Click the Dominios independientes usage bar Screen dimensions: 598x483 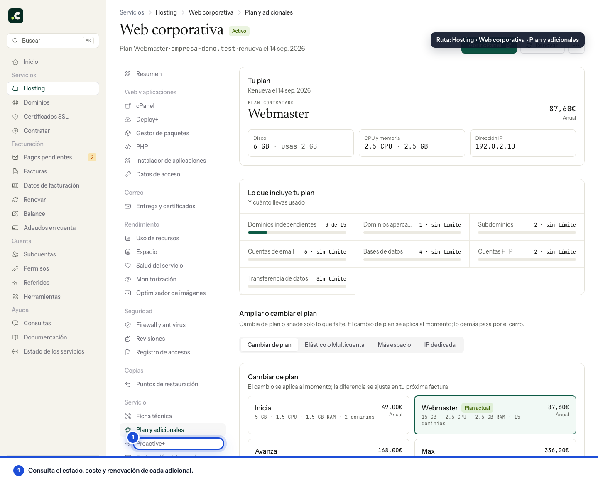[x=297, y=232]
